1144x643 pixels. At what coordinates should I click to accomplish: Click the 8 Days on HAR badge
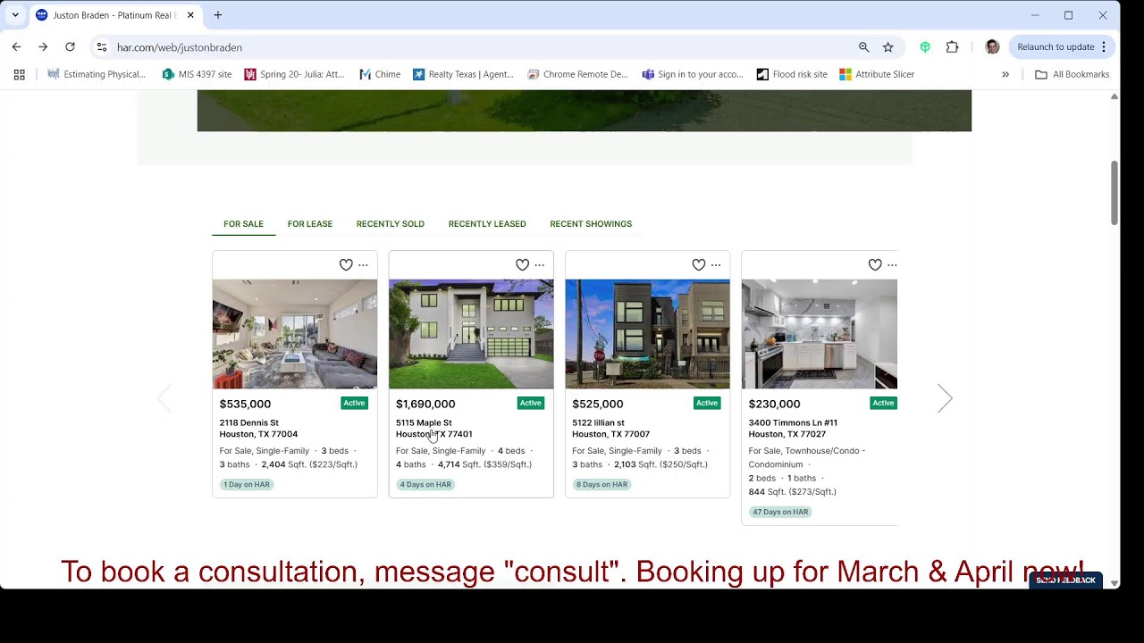point(601,485)
